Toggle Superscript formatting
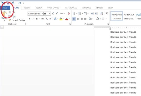Image resolution: width=141 pixels, height=96 pixels. 50,19
